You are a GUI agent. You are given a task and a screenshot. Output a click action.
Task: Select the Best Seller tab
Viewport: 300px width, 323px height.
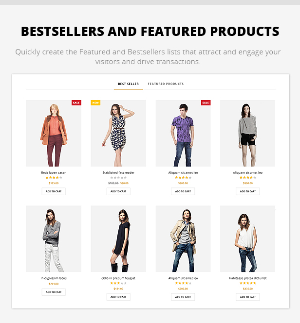click(128, 84)
